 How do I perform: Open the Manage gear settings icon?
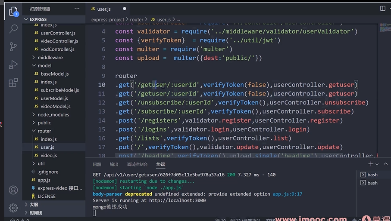tap(13, 208)
